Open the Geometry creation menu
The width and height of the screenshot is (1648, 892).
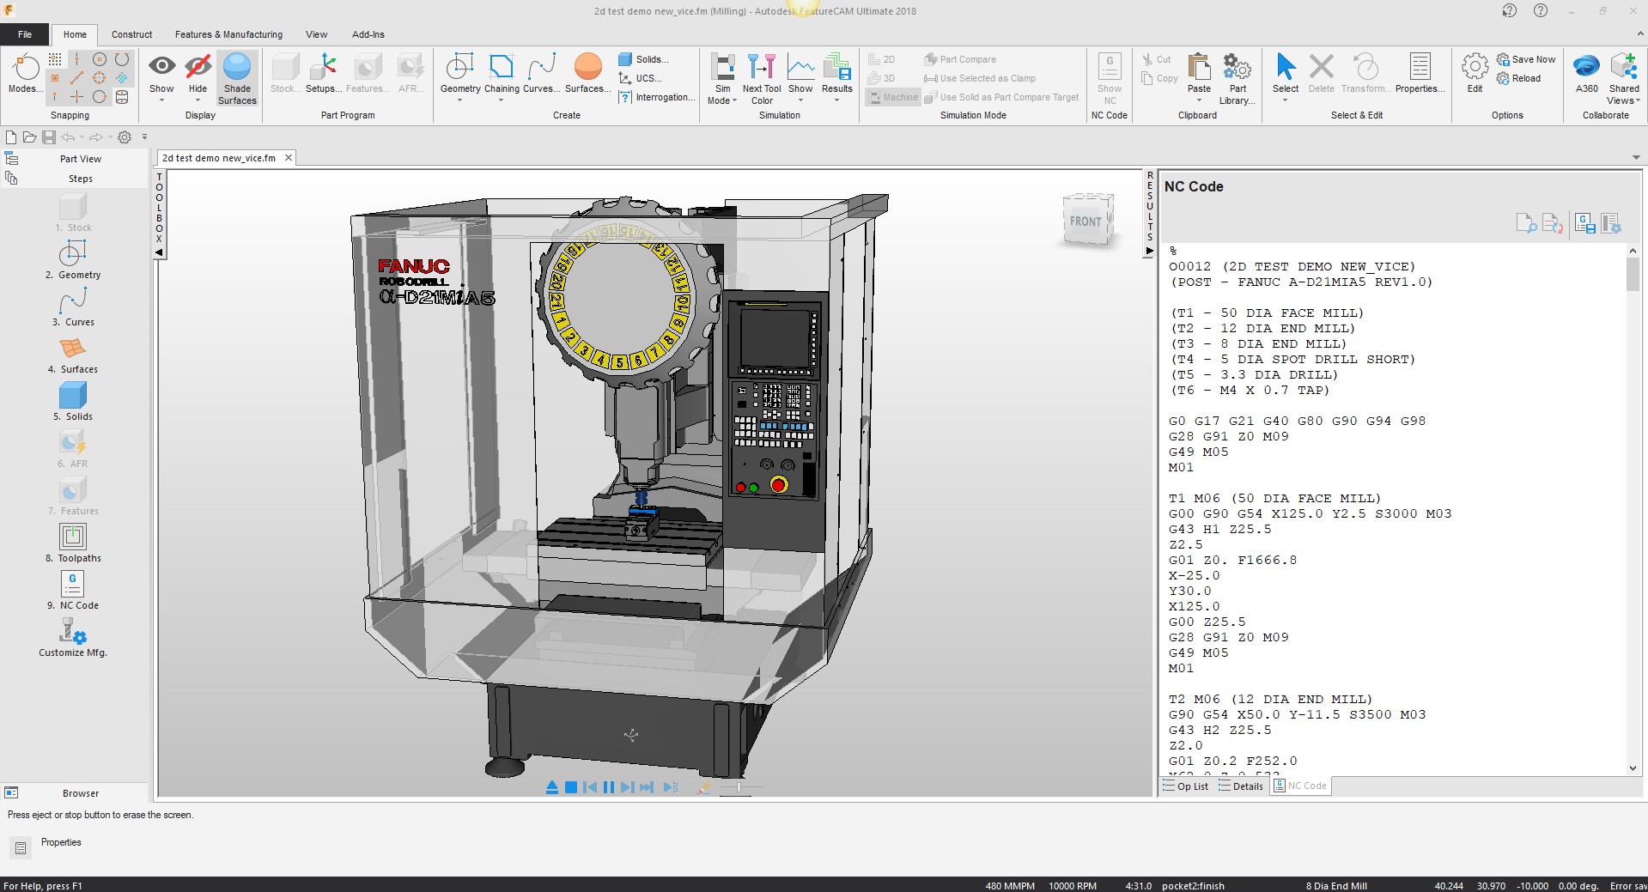click(460, 77)
